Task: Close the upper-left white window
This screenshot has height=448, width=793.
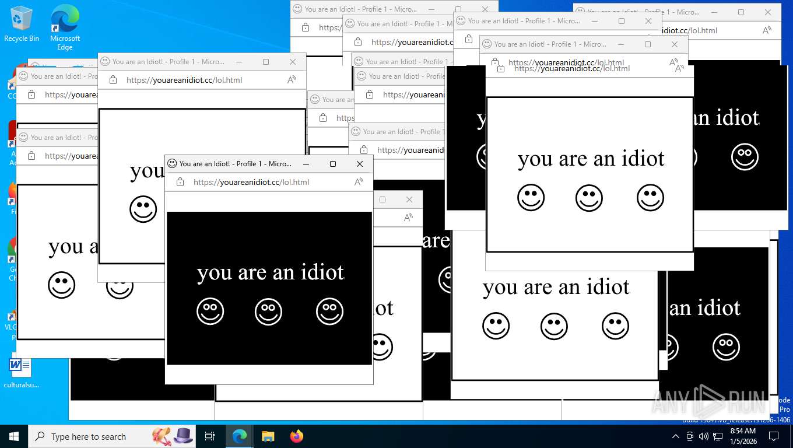Action: 293,62
